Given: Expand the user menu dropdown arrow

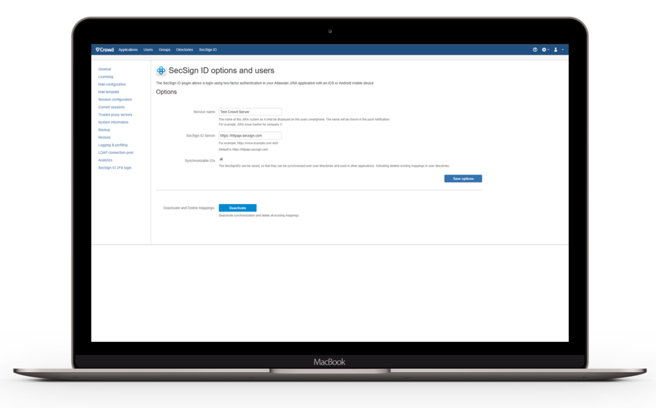Looking at the screenshot, I should point(562,49).
